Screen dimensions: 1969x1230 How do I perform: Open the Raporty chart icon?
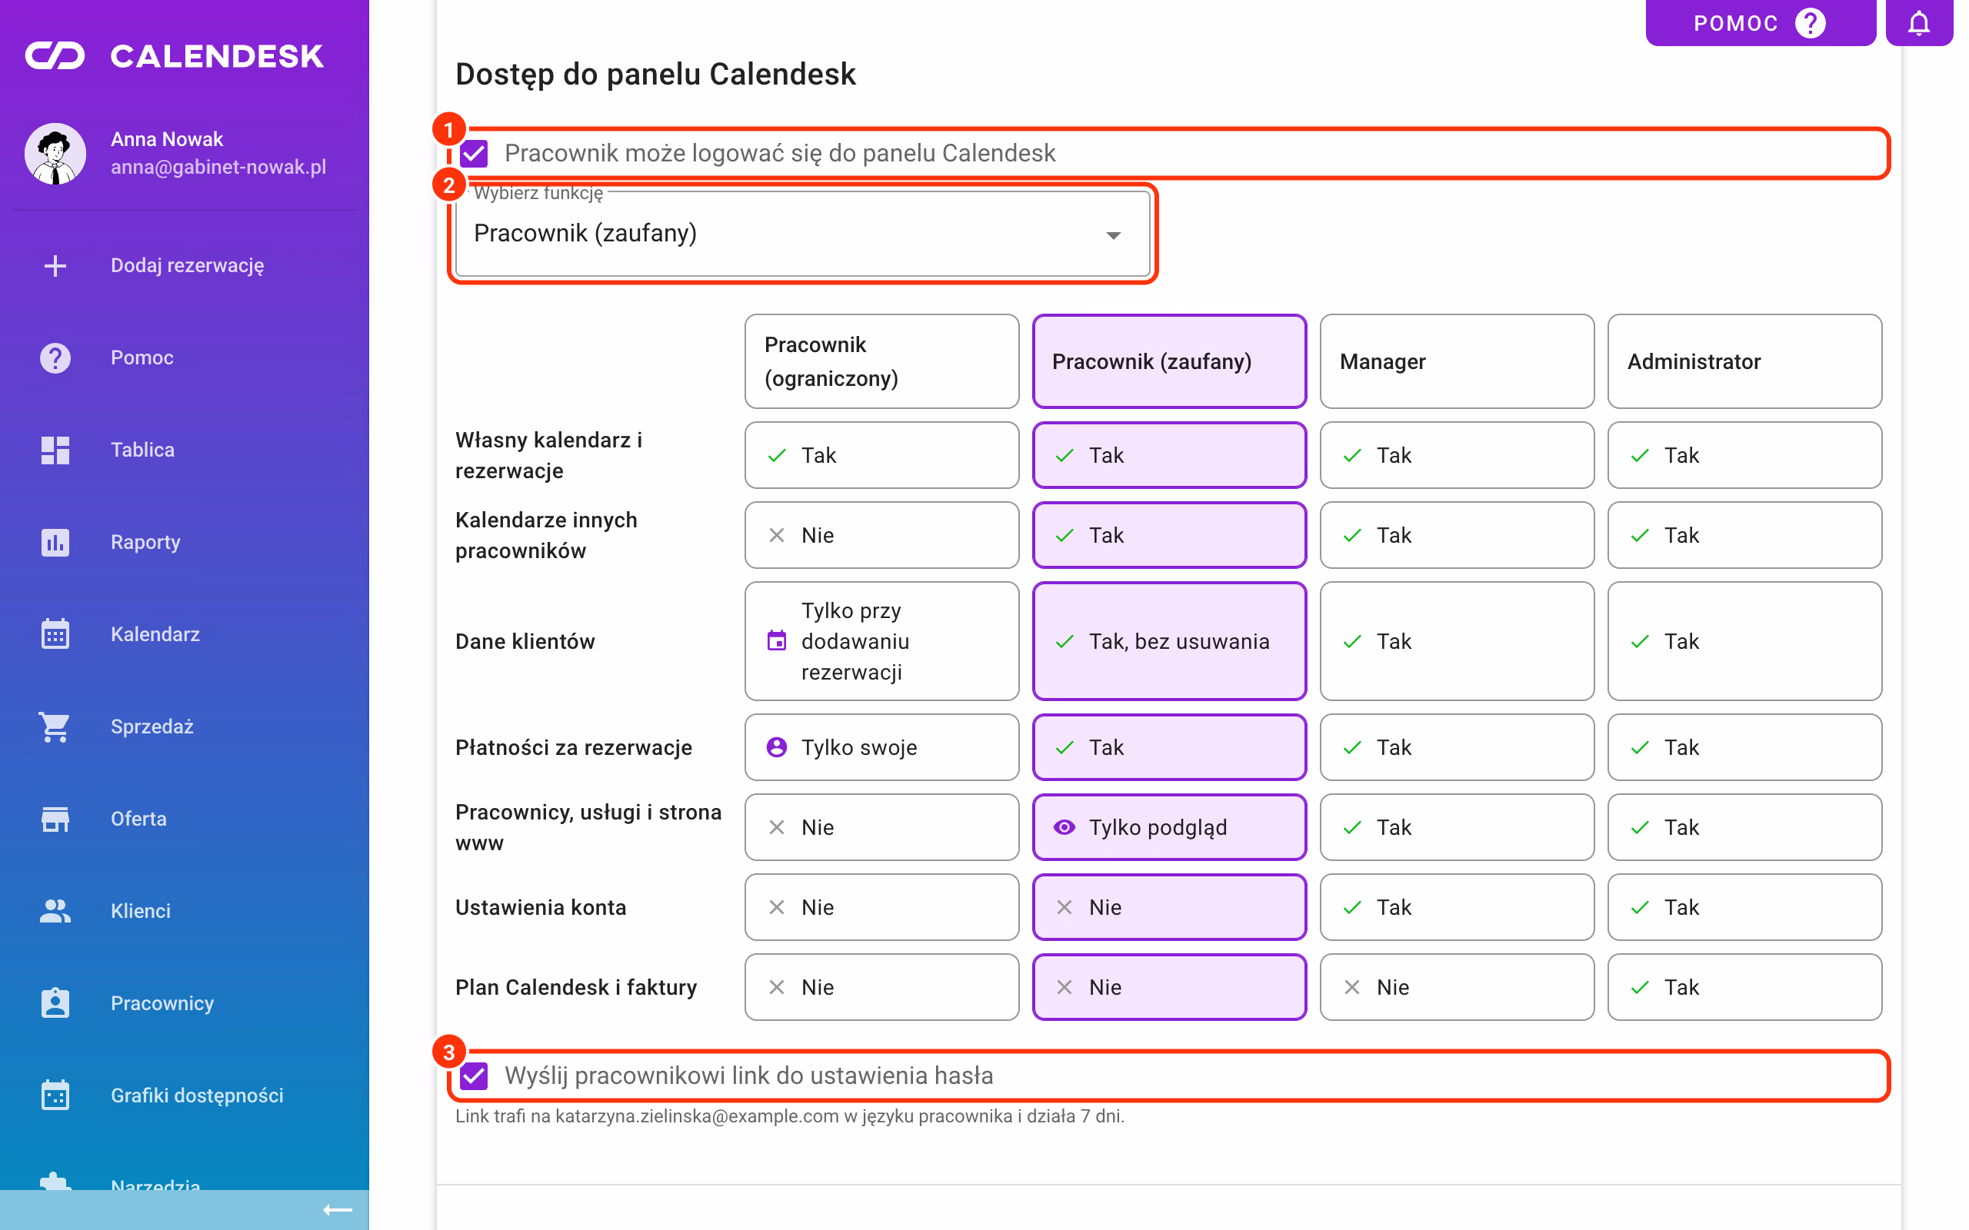pos(55,542)
